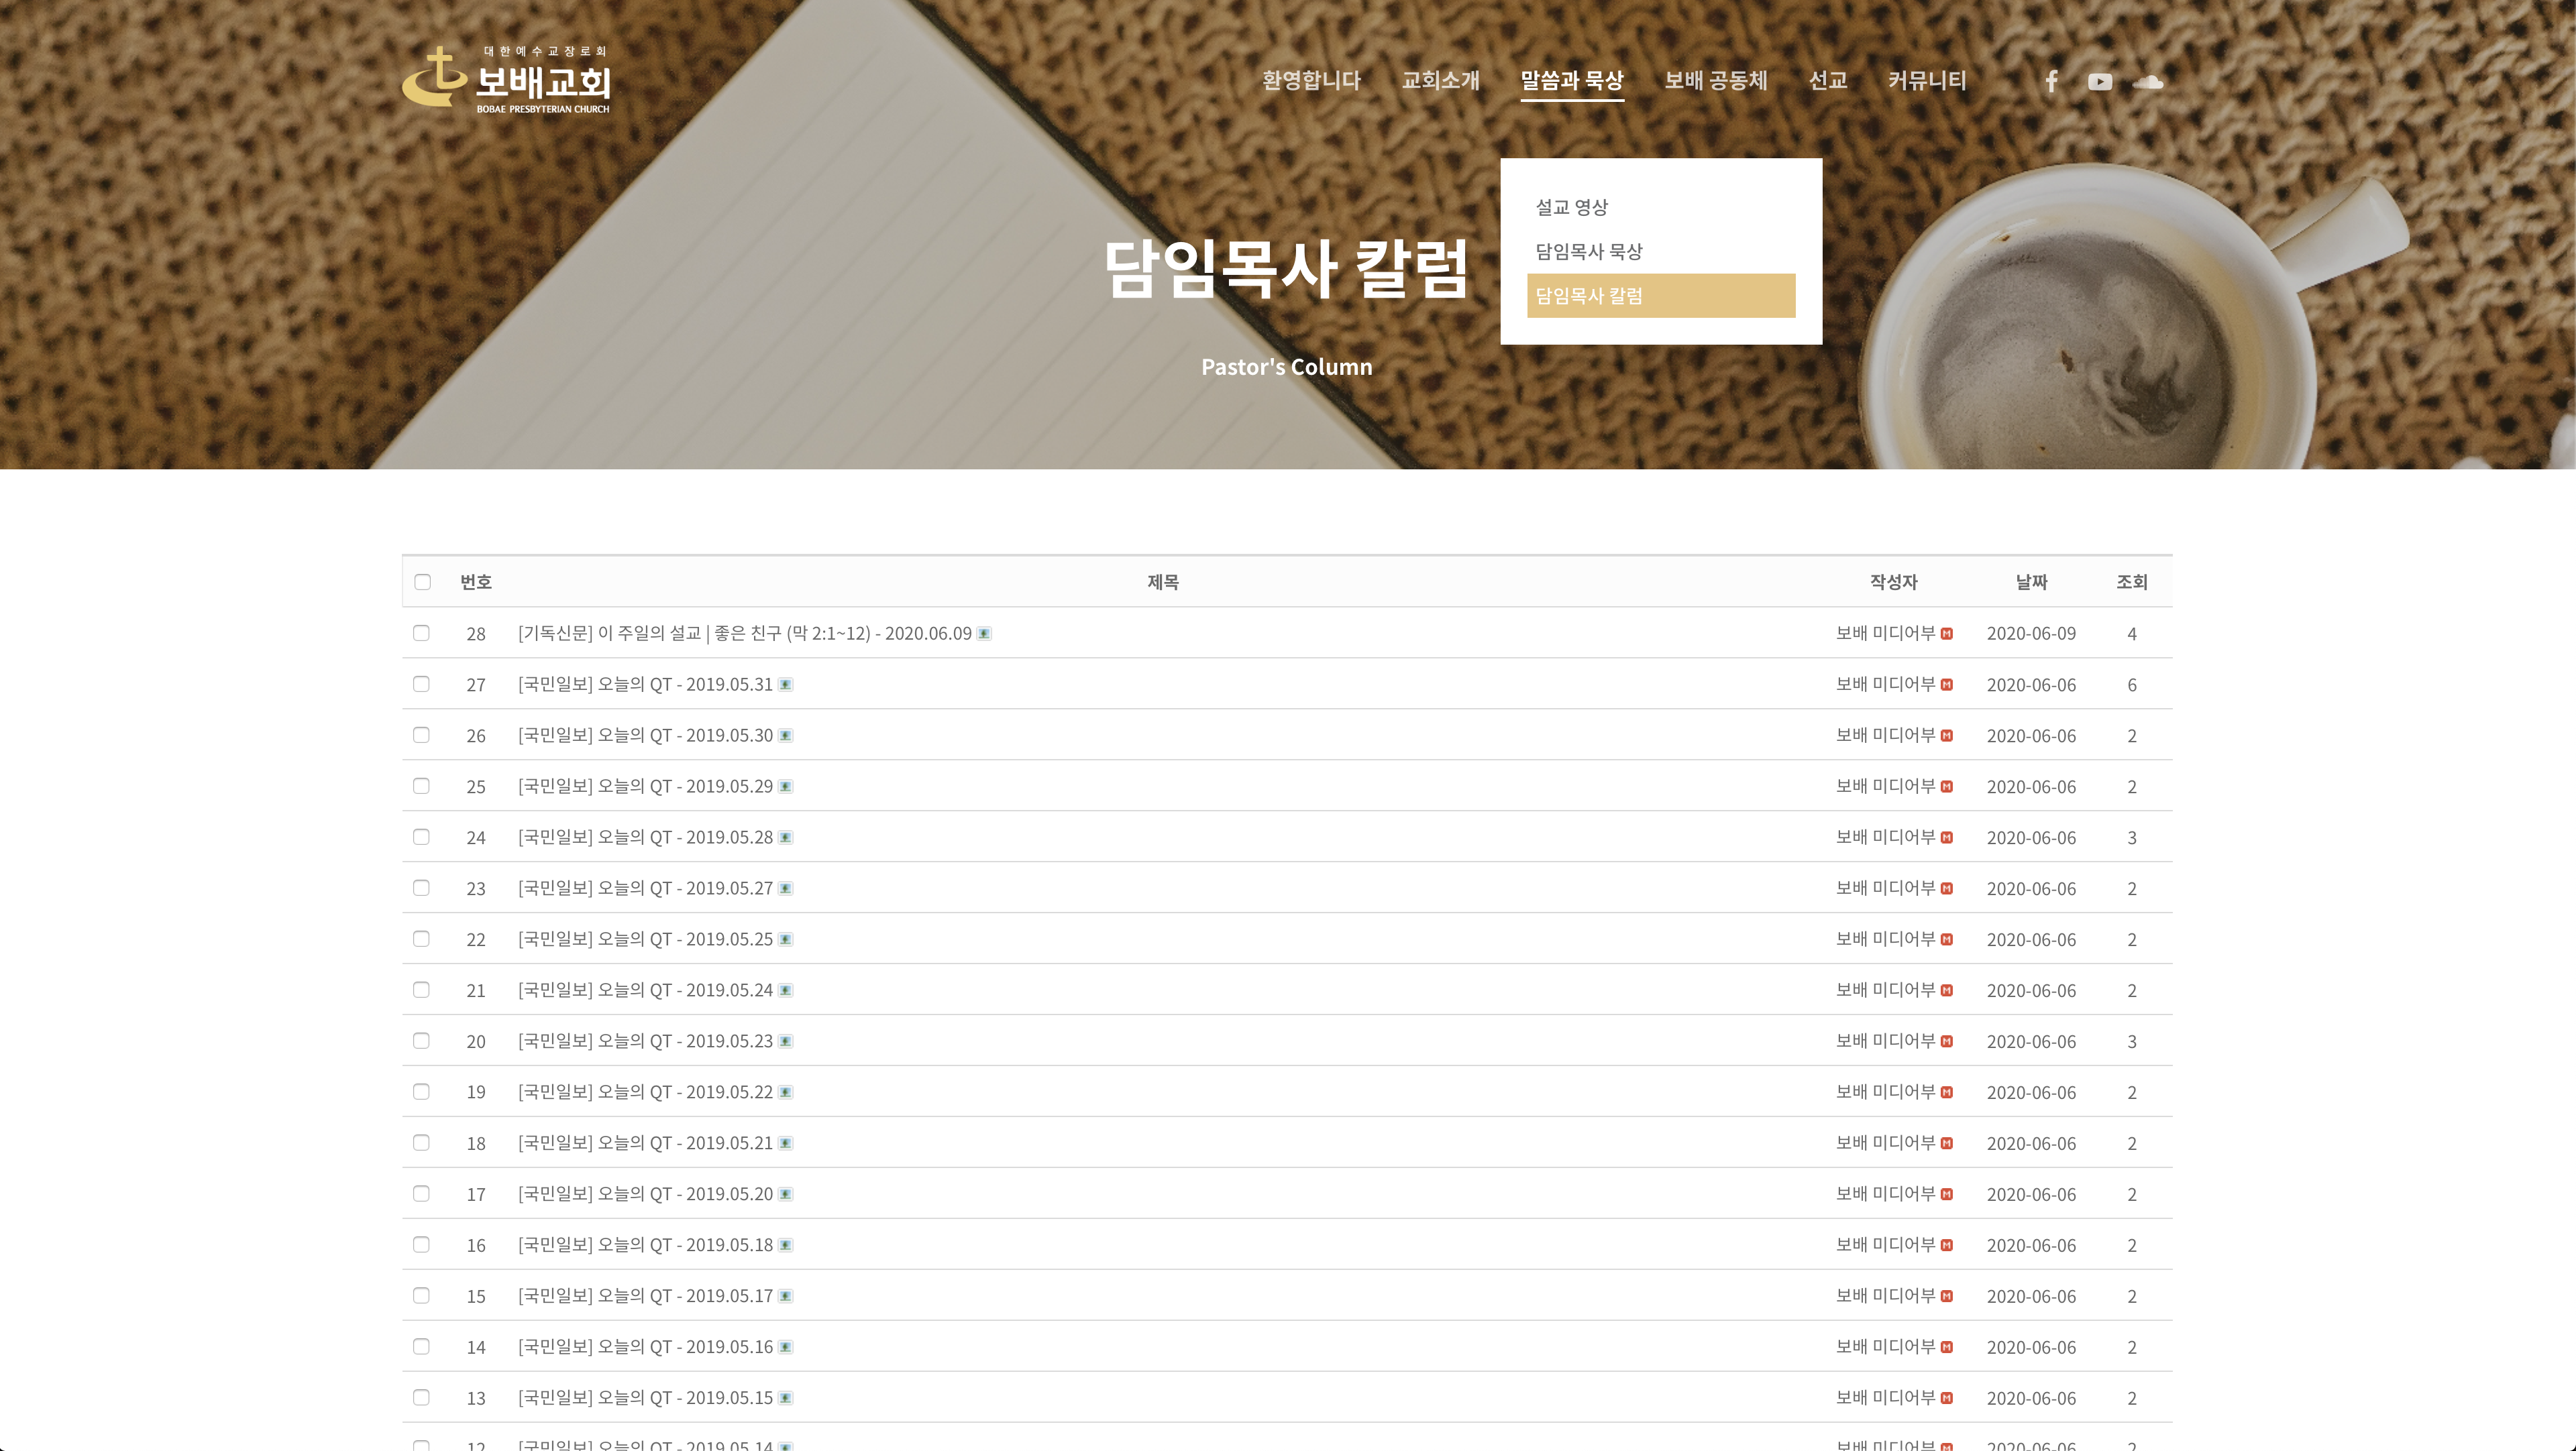Check the checkbox for post 28
Viewport: 2576px width, 1451px height.
[x=422, y=634]
